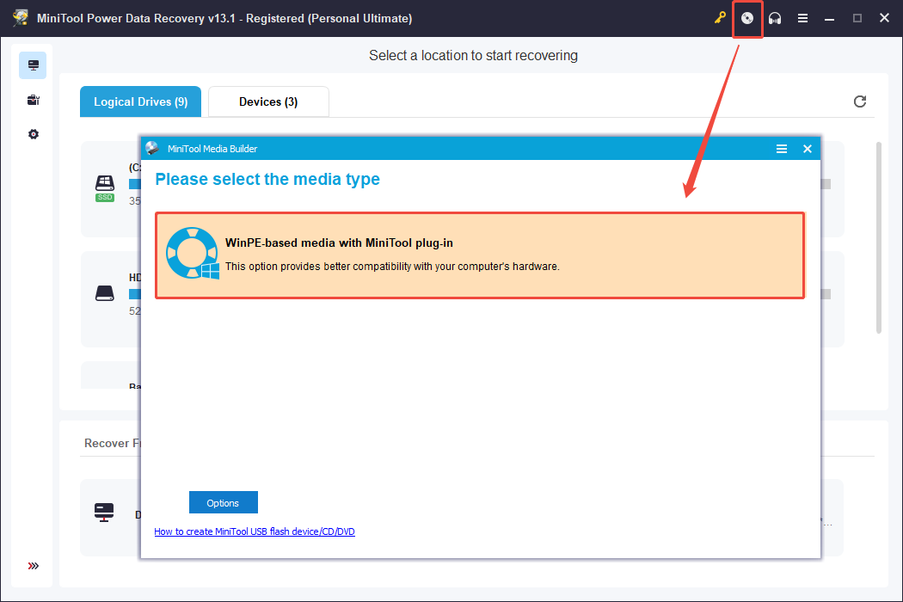Select the HDD drive icon
This screenshot has width=903, height=602.
105,293
